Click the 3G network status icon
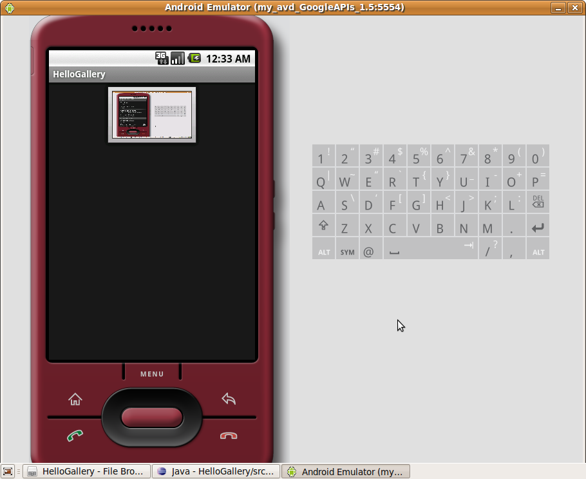The width and height of the screenshot is (586, 479). [x=162, y=58]
